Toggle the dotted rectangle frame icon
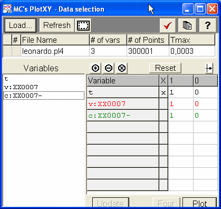 point(83,25)
